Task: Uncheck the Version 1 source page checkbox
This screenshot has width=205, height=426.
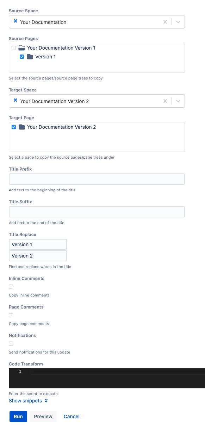Action: (x=22, y=57)
